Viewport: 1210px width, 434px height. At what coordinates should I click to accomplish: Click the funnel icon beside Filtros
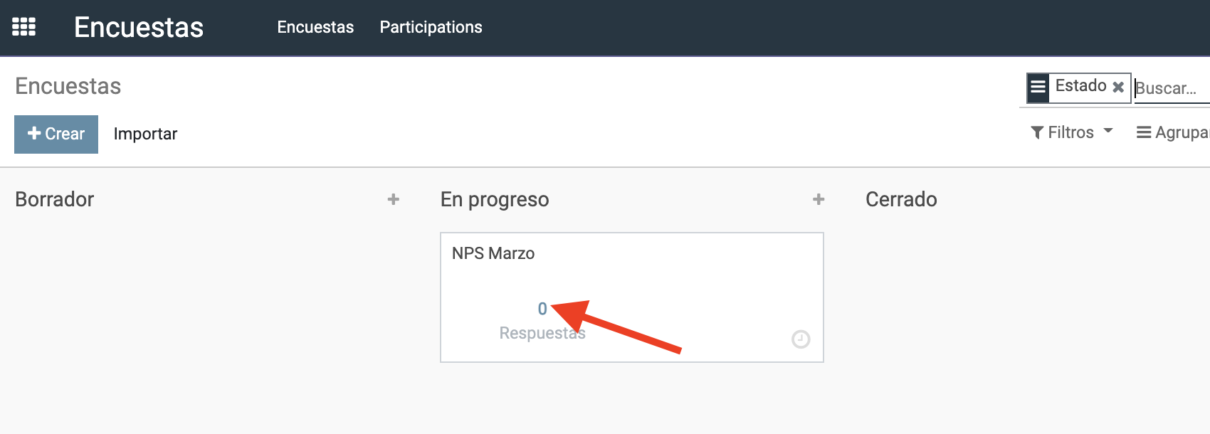1037,133
